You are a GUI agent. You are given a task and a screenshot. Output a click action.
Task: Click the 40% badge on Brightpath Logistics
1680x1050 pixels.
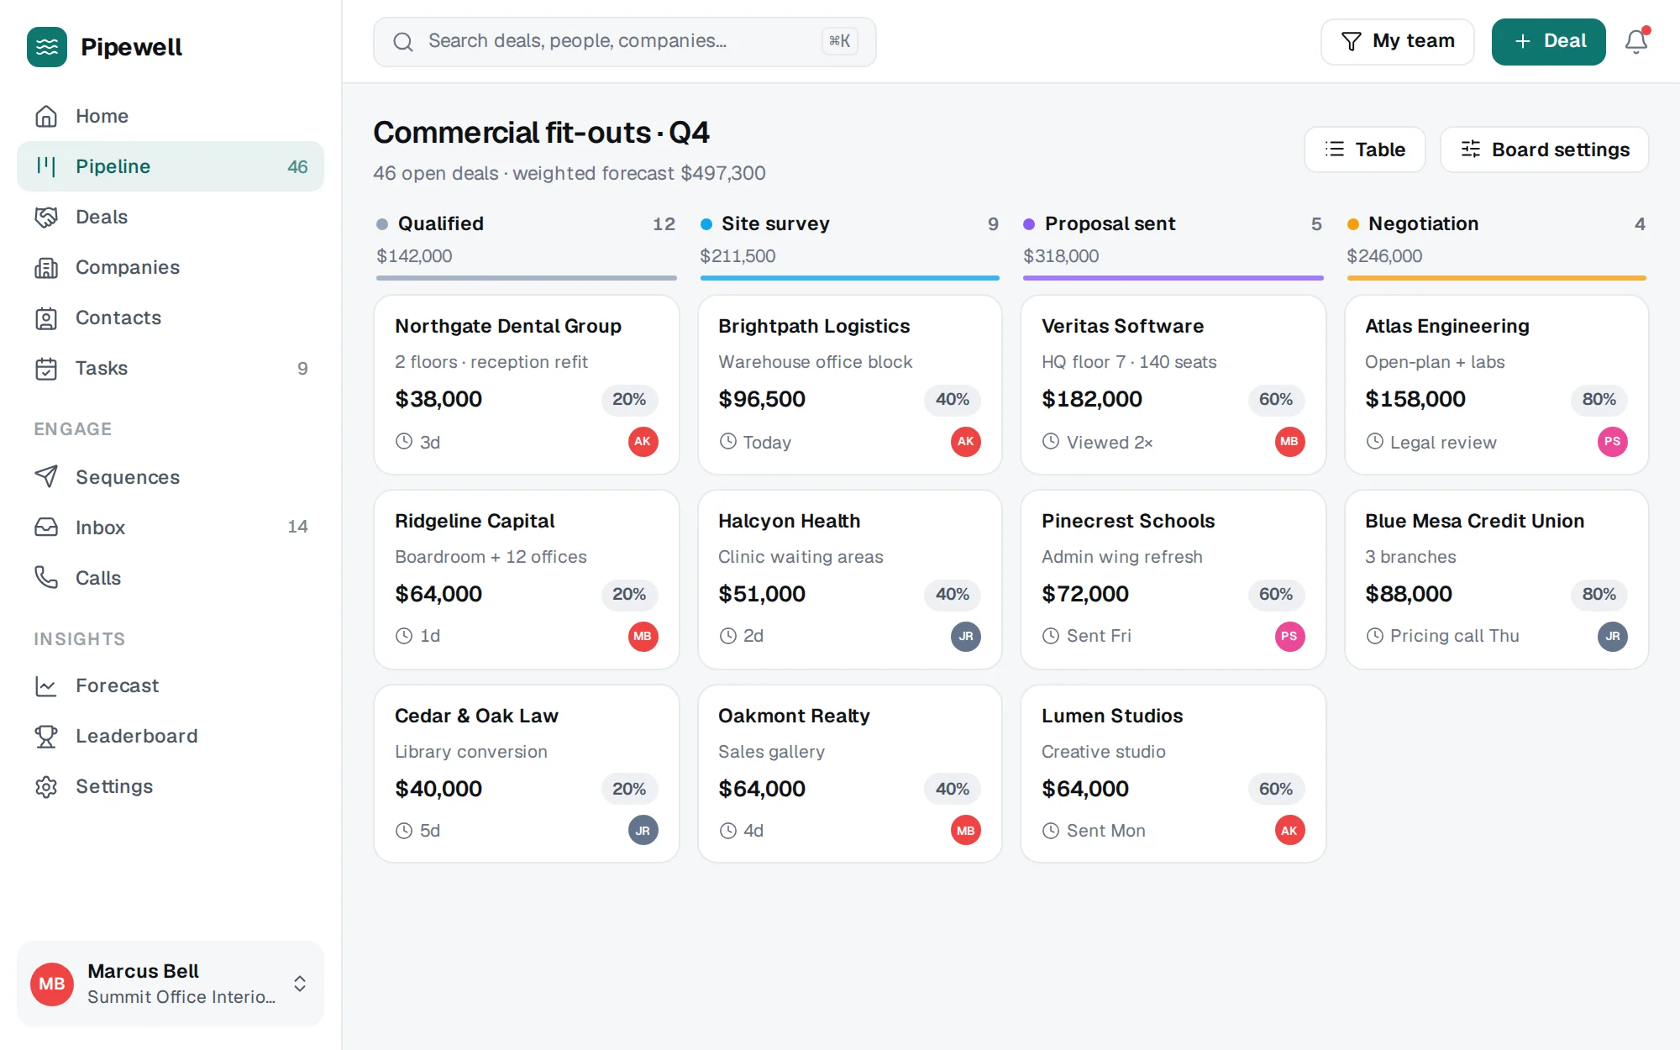pos(952,399)
